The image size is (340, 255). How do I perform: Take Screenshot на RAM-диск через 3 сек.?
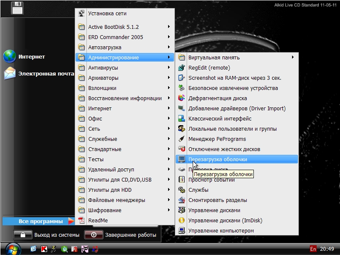(x=237, y=78)
